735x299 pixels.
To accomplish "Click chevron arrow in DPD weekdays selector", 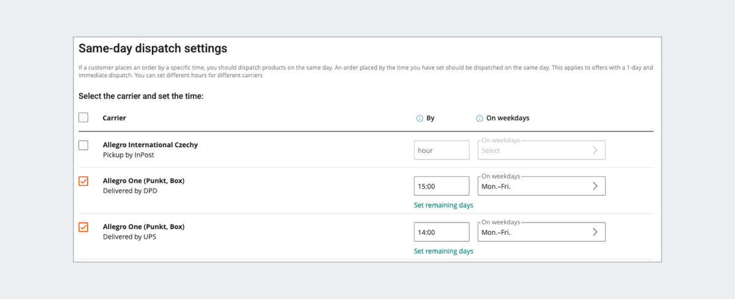I will (x=595, y=186).
